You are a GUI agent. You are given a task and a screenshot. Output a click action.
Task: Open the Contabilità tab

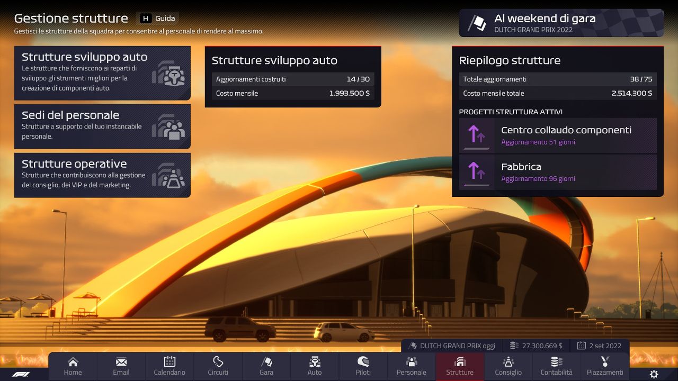tap(557, 366)
